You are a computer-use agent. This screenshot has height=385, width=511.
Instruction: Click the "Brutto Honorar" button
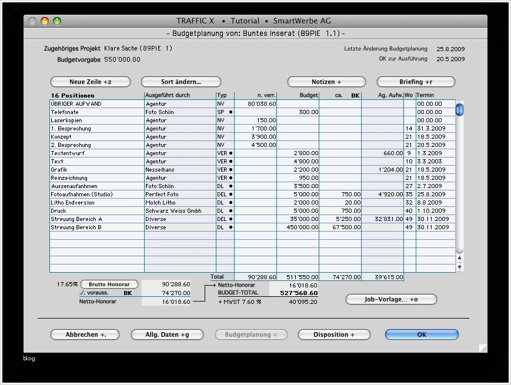(109, 284)
